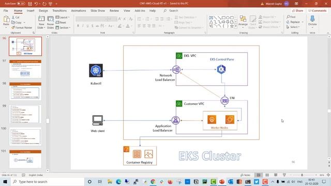This screenshot has width=331, height=186.
Task: Click the Redo arrow
Action: pos(44,4)
